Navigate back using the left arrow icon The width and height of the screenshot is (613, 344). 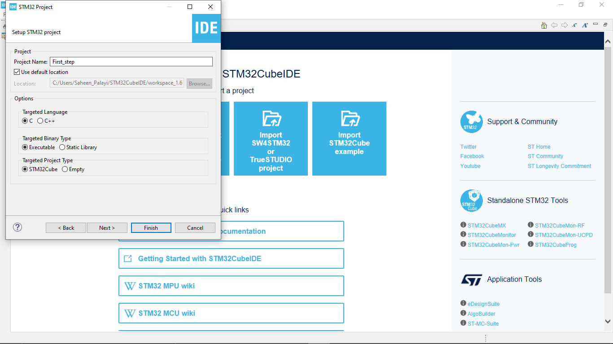(554, 25)
